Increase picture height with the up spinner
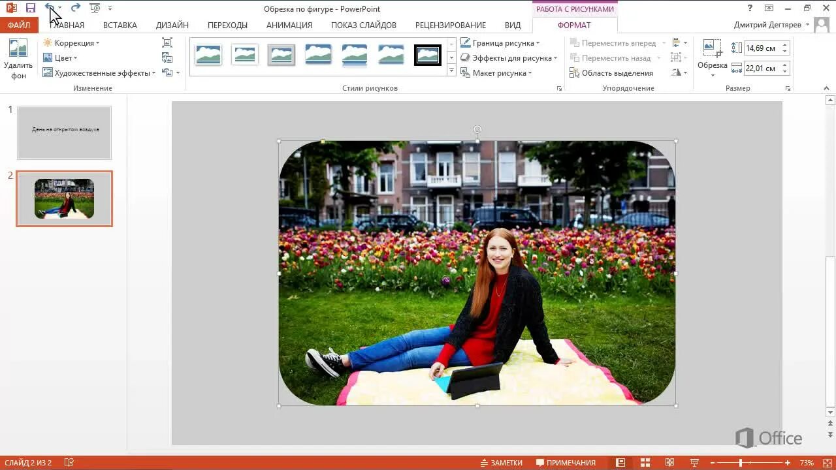The width and height of the screenshot is (836, 470). coord(786,45)
